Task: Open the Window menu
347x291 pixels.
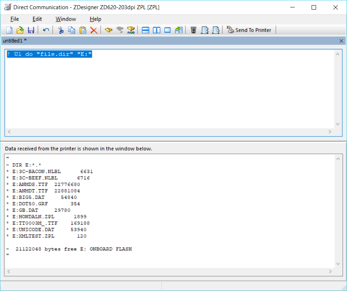Action: [66, 19]
